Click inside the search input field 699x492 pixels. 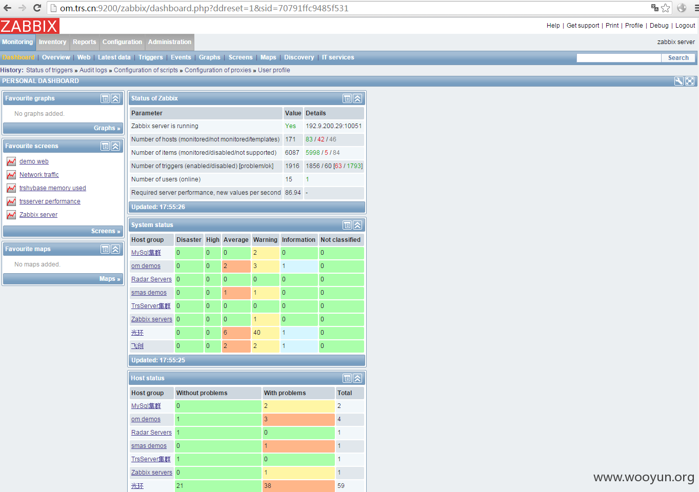[x=618, y=58]
